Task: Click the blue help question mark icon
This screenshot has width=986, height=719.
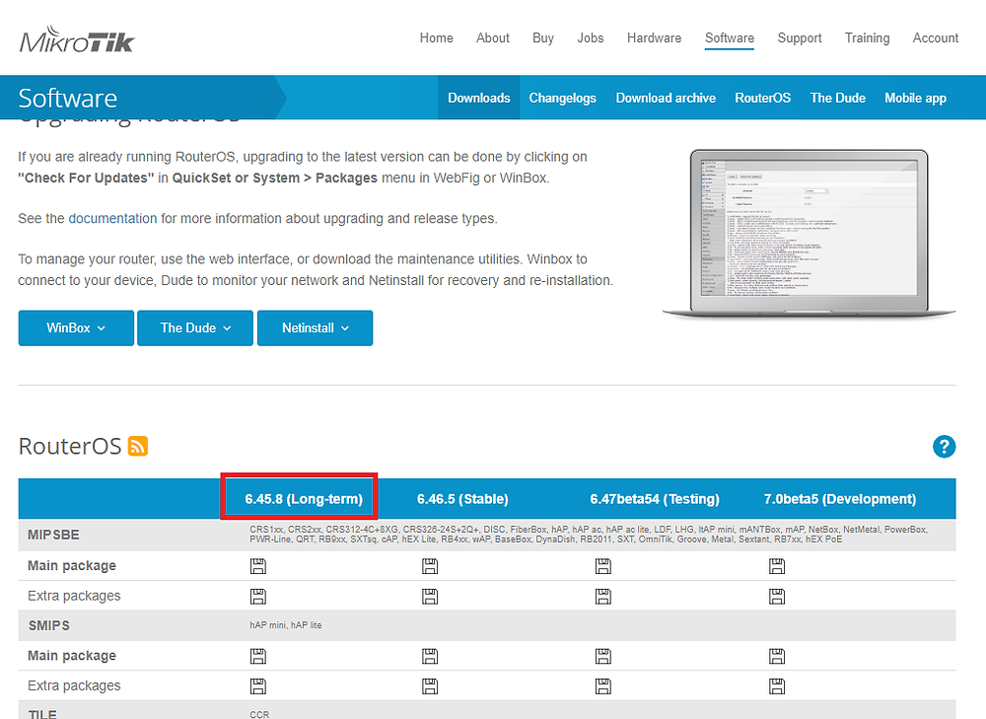Action: pyautogui.click(x=944, y=447)
